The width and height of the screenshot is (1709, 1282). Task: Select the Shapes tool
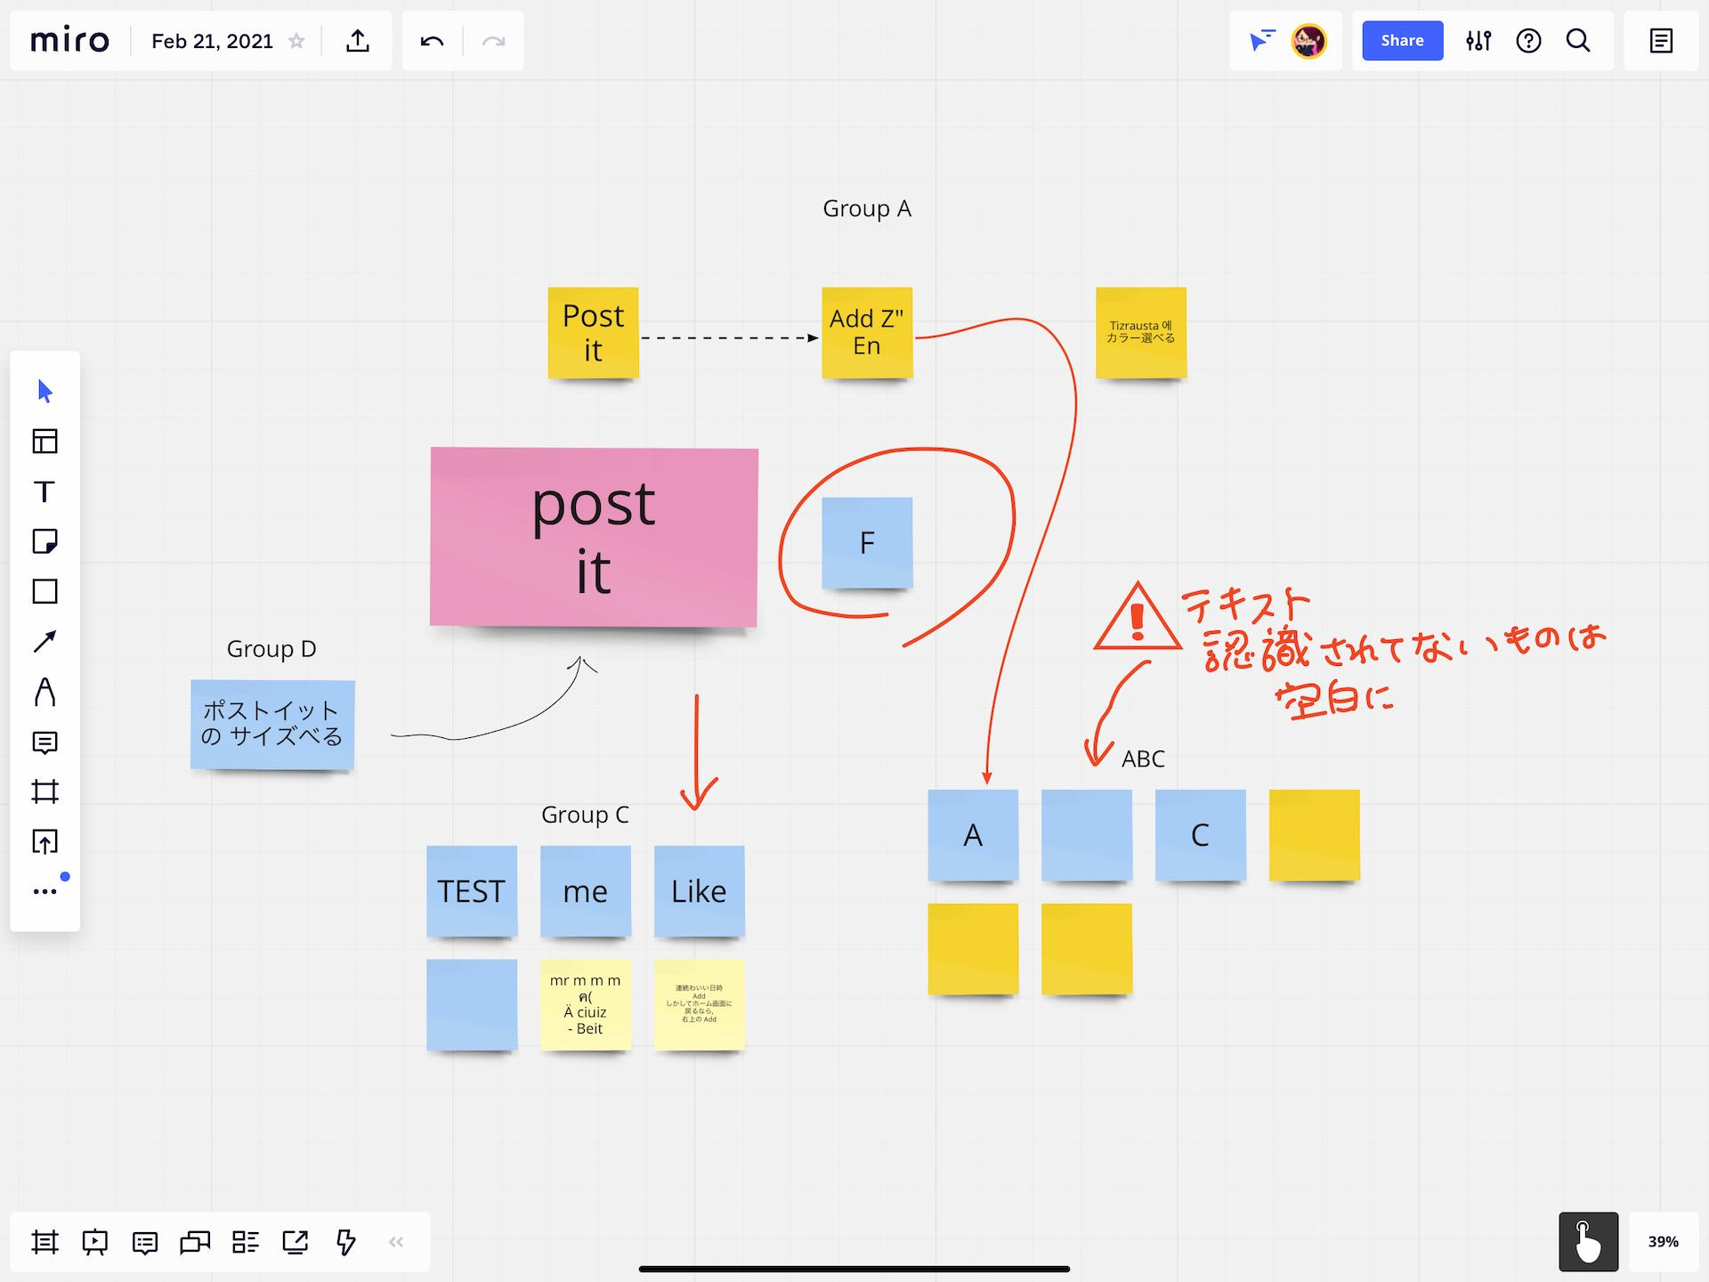coord(45,591)
